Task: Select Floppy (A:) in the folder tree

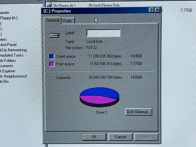Action: pyautogui.click(x=9, y=18)
